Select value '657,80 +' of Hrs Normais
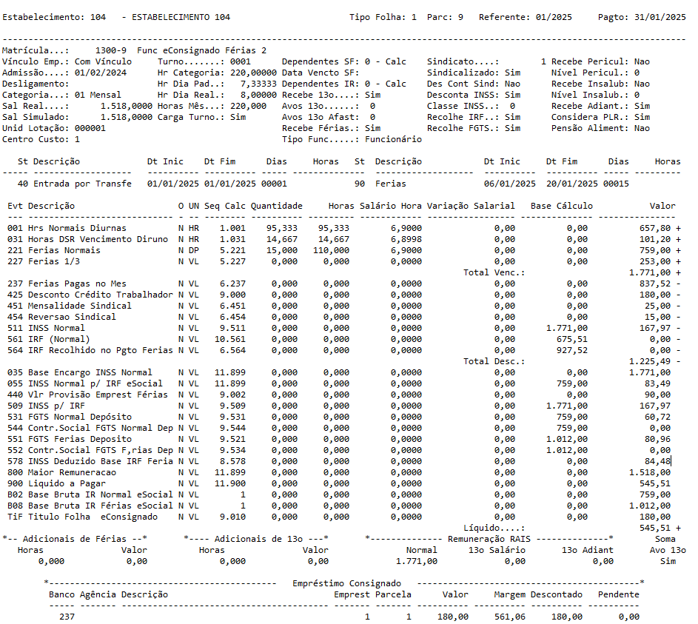This screenshot has height=624, width=698. [660, 228]
